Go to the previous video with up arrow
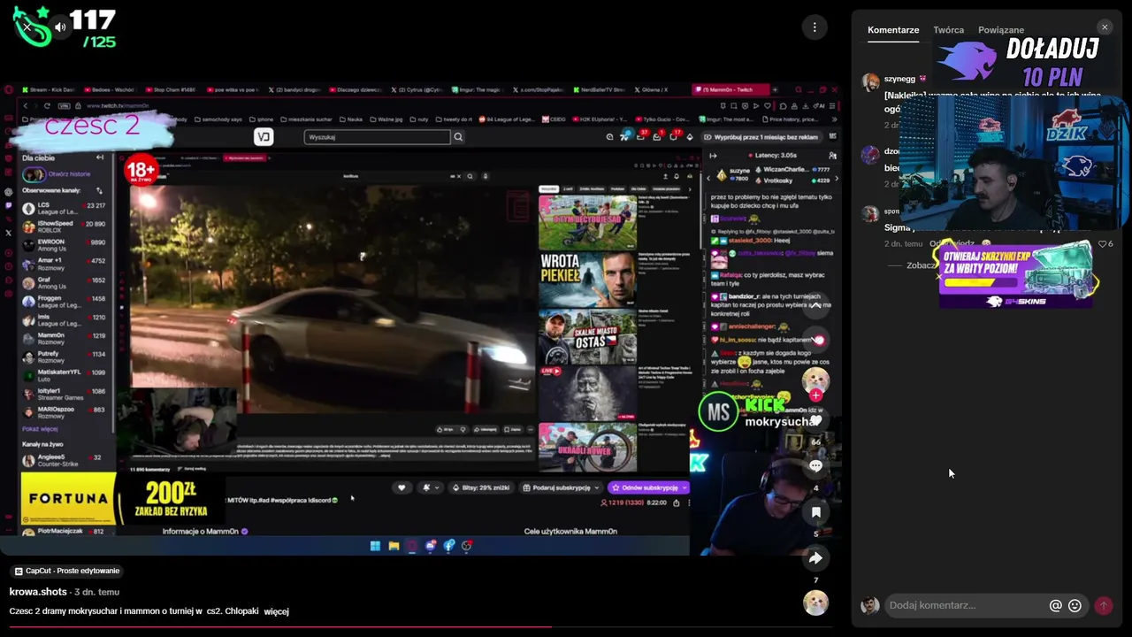Screen dimensions: 1132x637 [815, 305]
